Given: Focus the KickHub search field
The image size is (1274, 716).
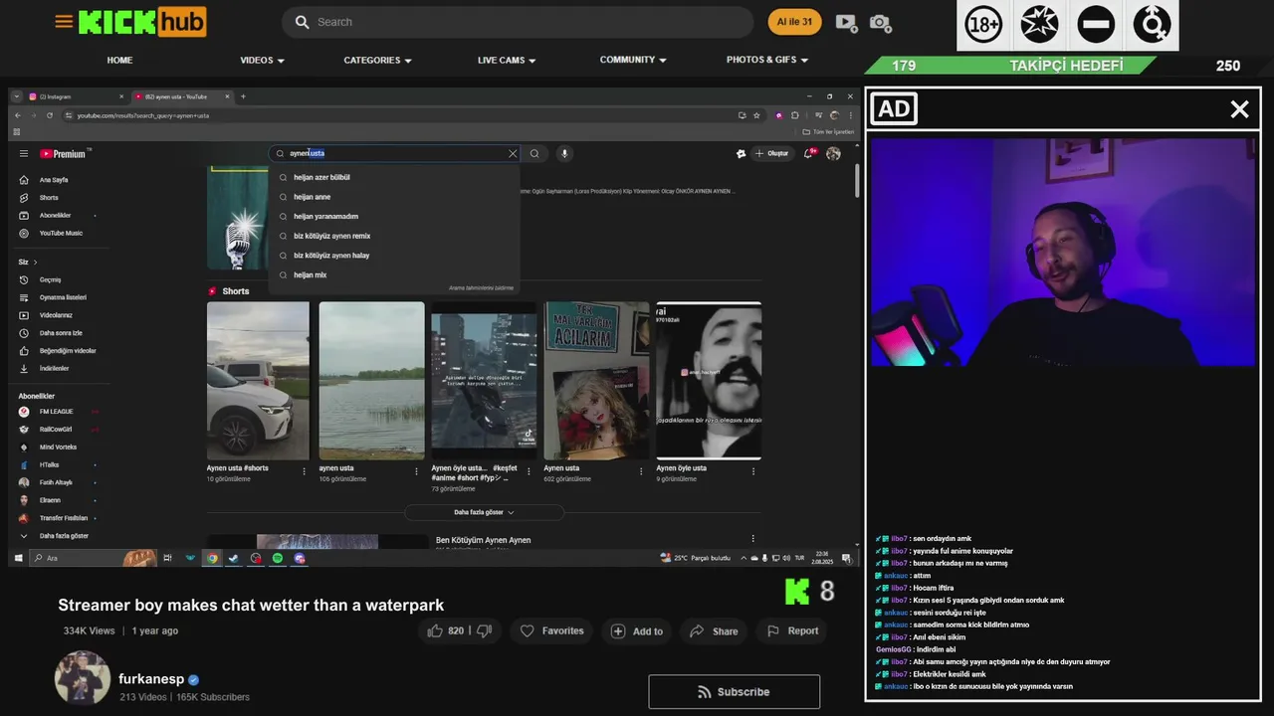Looking at the screenshot, I should click(x=518, y=22).
